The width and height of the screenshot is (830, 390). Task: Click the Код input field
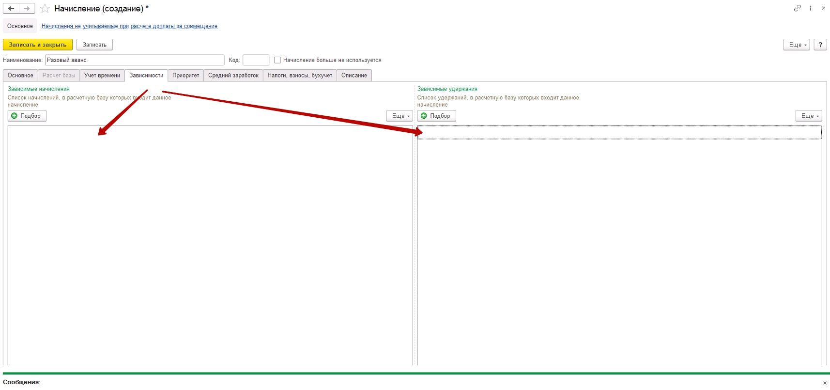256,60
